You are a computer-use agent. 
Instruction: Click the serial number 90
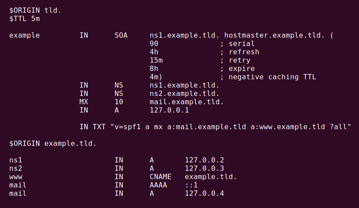click(x=154, y=44)
